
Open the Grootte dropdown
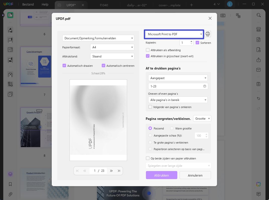[202, 118]
